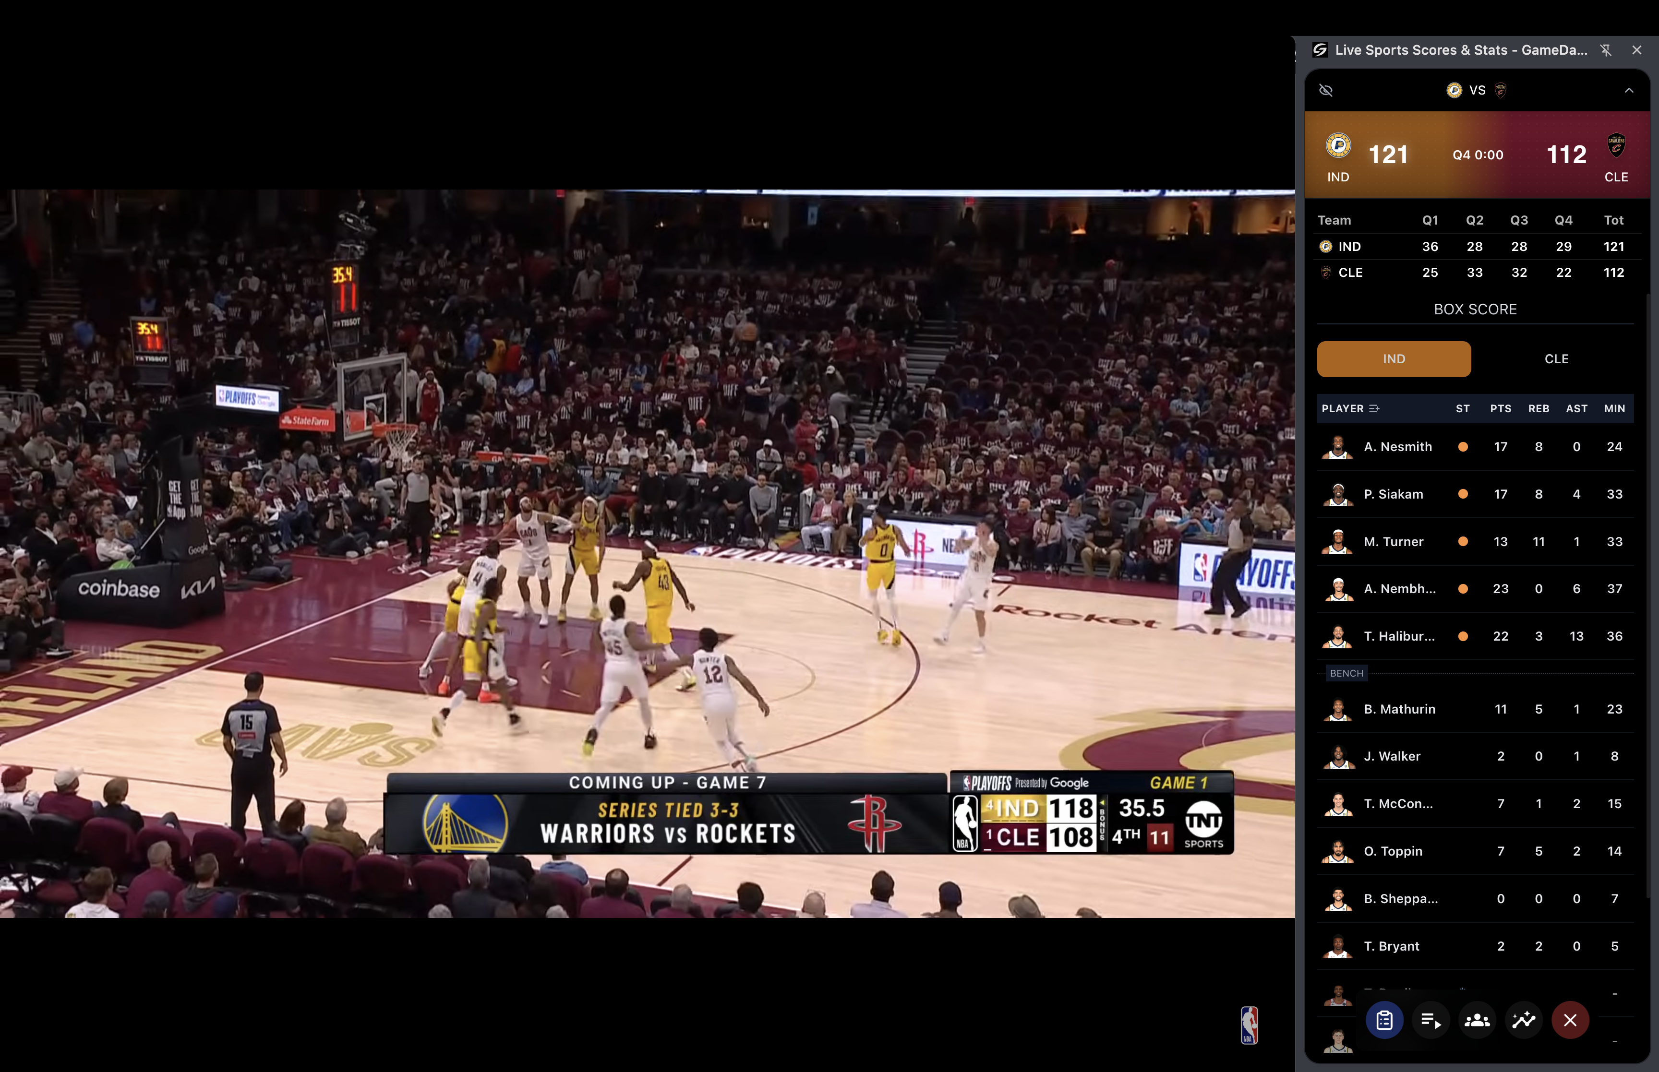Open the play-by-play list icon
The height and width of the screenshot is (1072, 1659).
coord(1431,1021)
